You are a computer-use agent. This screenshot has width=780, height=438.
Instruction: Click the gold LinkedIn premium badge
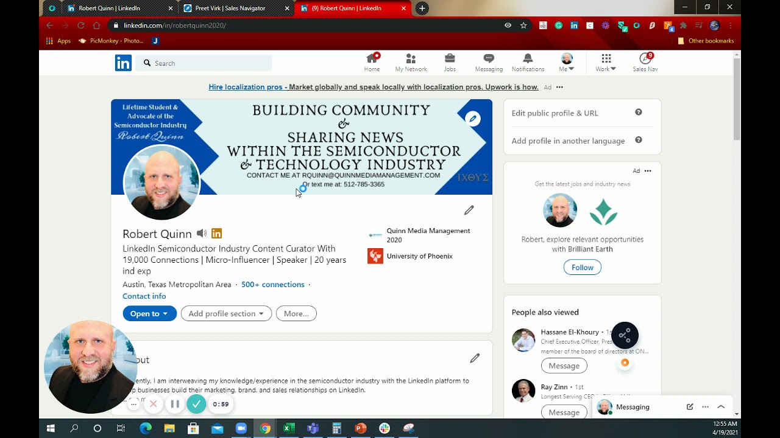tap(216, 234)
